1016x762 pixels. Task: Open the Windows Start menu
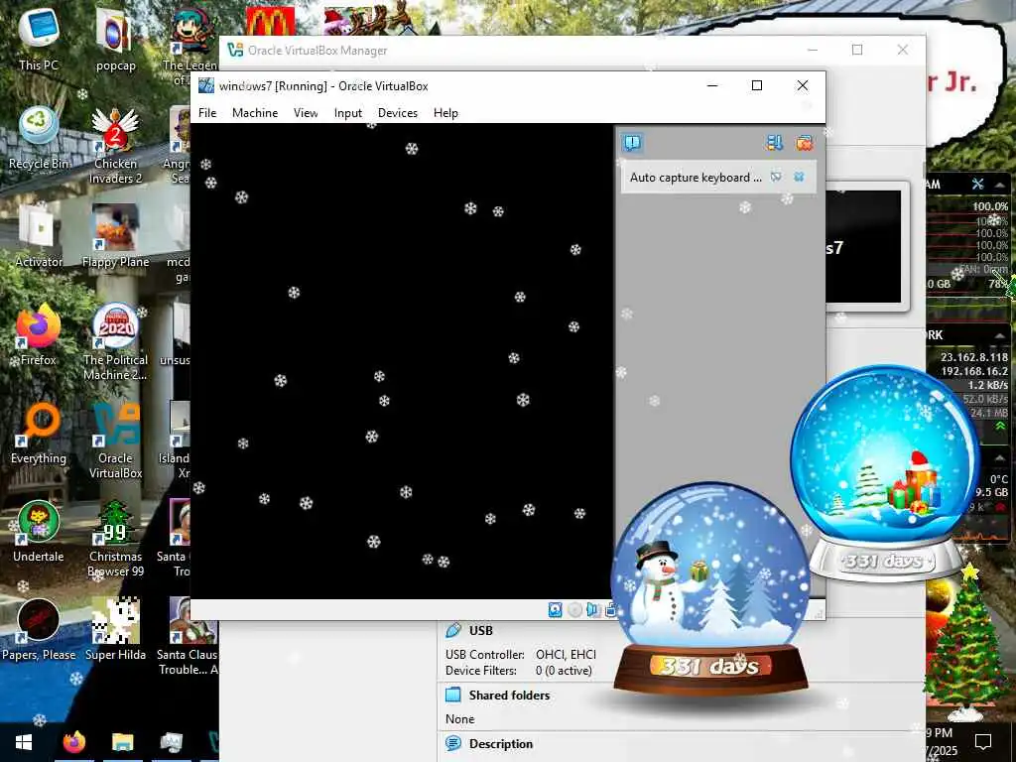24,742
